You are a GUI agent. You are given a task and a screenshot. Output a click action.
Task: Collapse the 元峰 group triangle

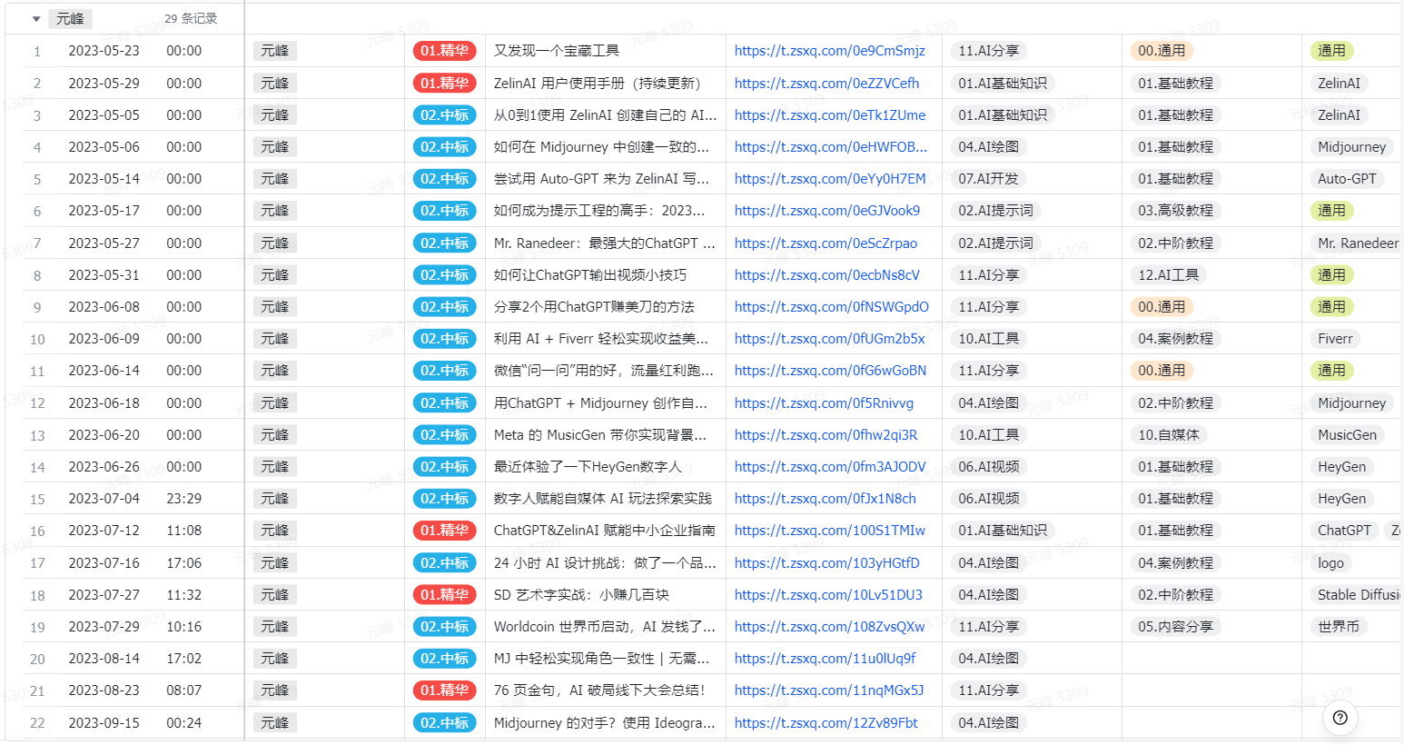(36, 19)
